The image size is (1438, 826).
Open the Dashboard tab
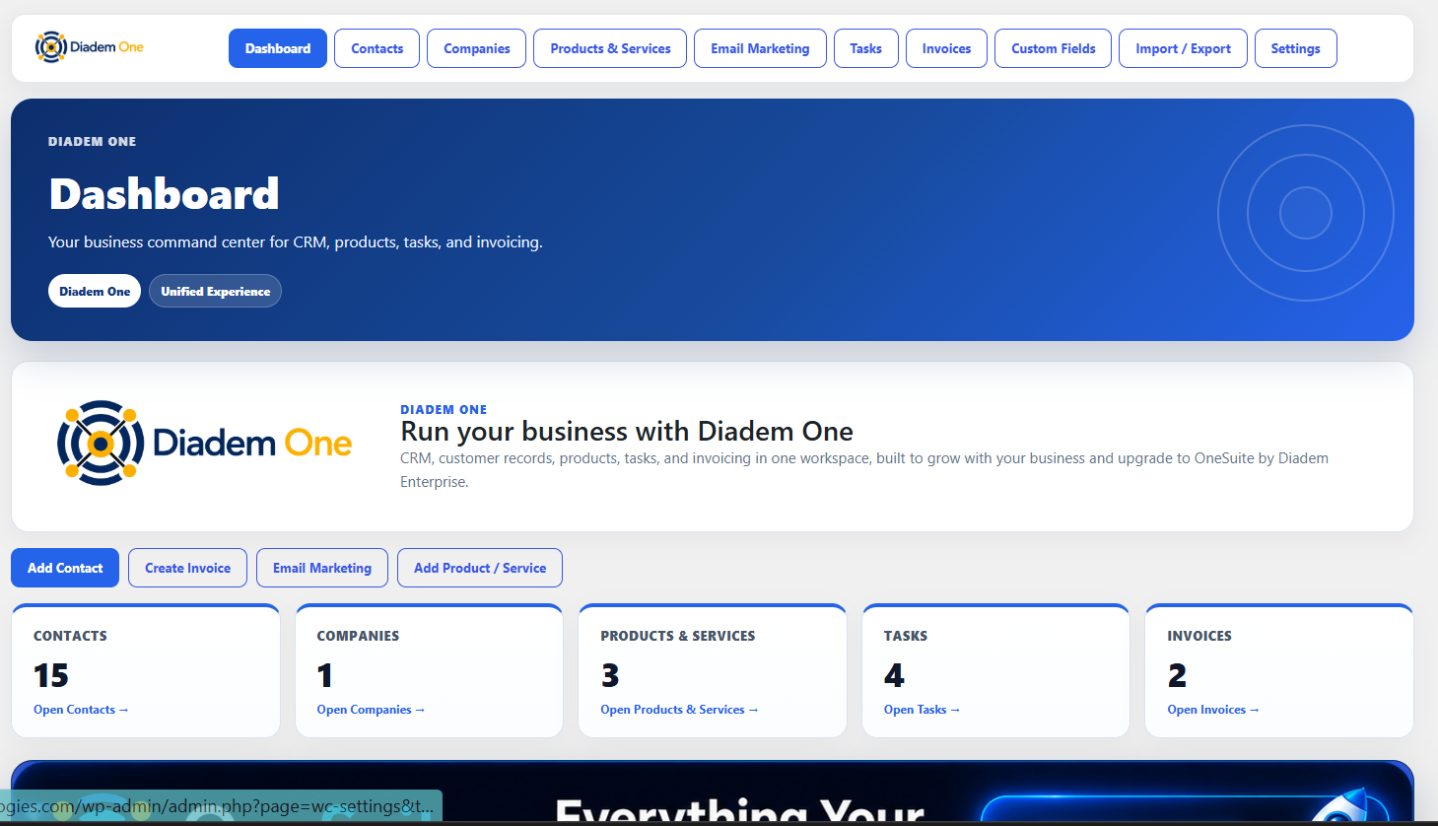278,48
